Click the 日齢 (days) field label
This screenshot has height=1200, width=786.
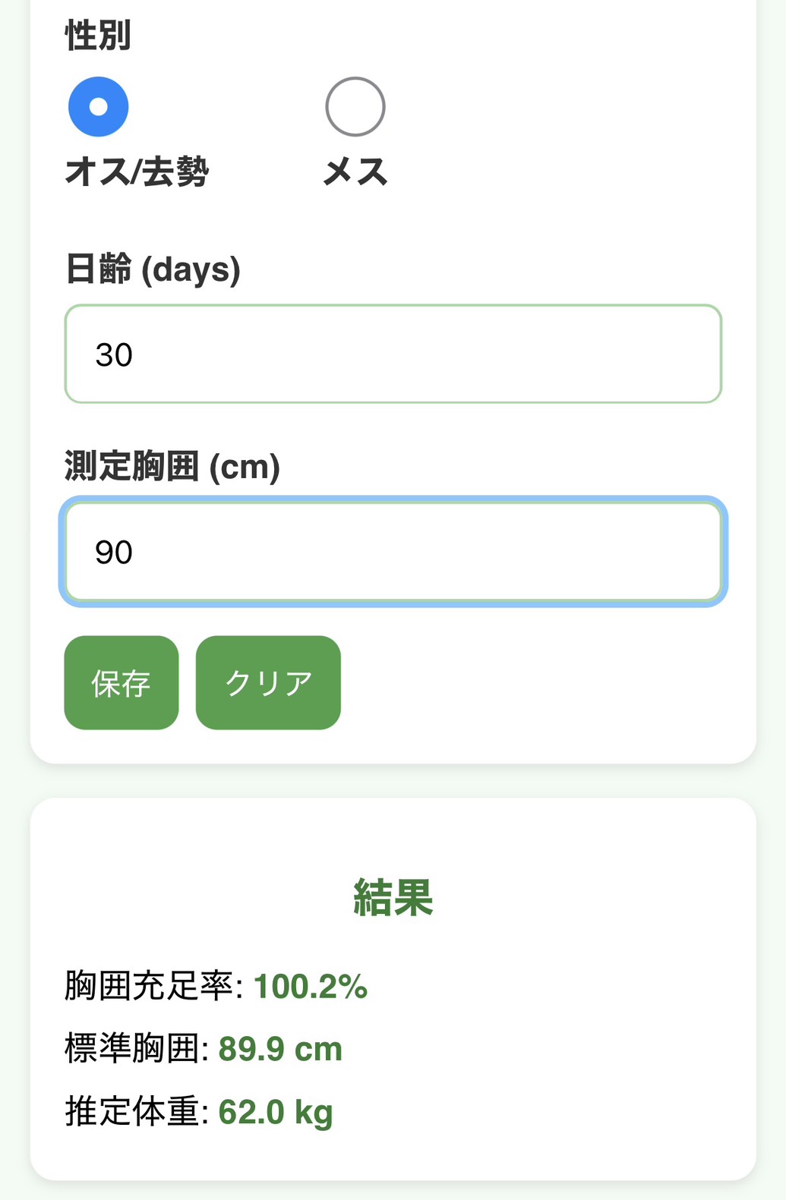tap(153, 269)
